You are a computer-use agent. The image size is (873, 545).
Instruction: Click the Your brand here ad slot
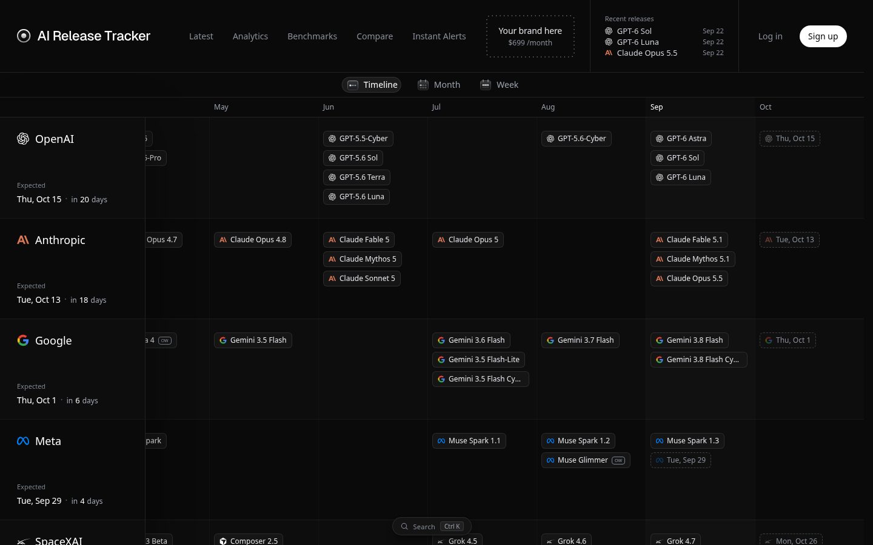530,36
